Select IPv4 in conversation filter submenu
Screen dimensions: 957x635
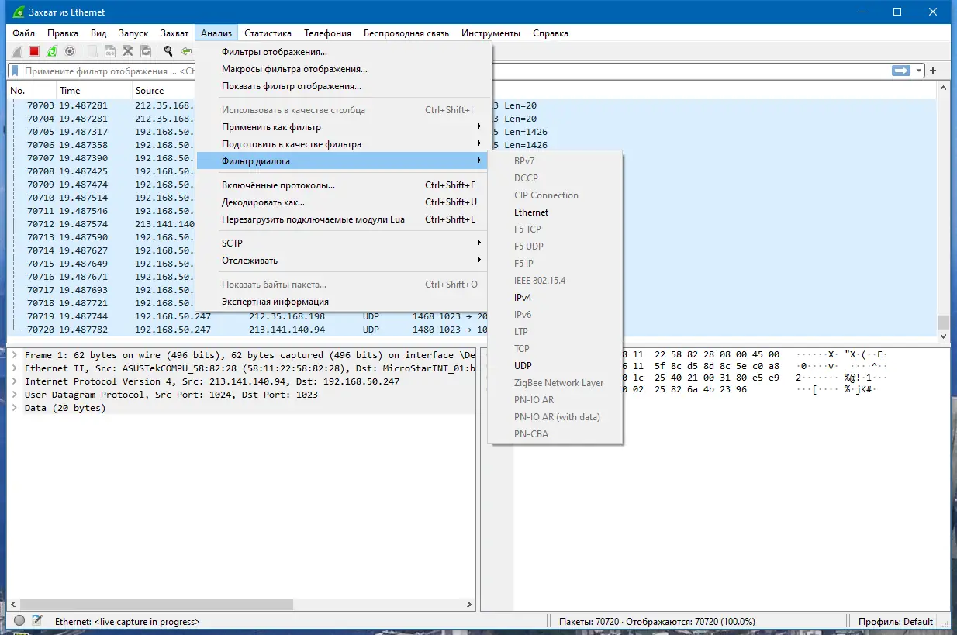pos(555,298)
